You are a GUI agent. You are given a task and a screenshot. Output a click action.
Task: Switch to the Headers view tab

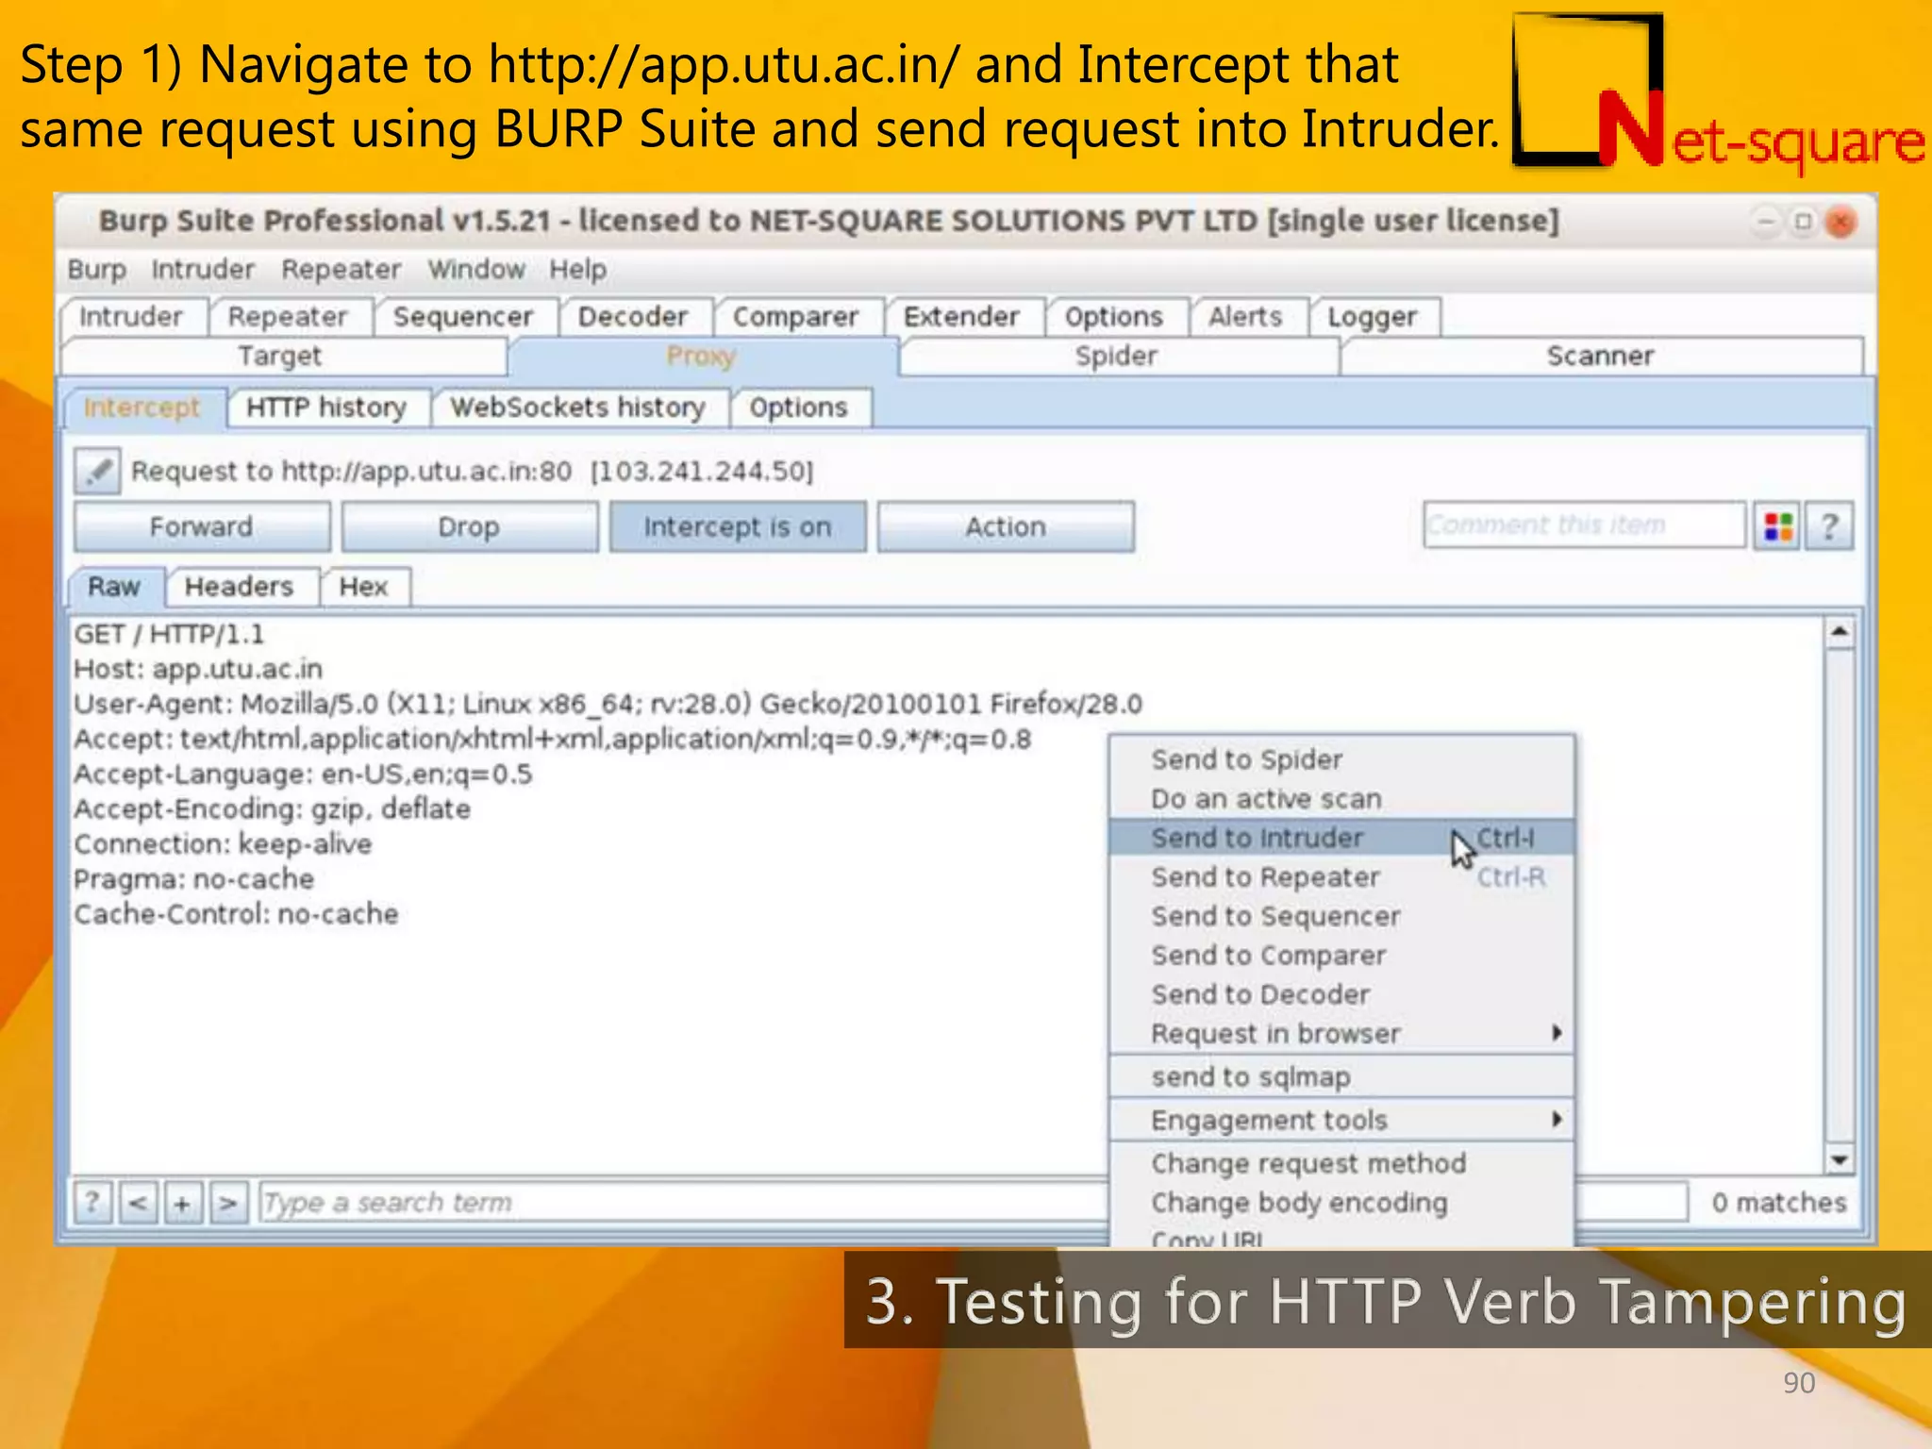point(240,587)
